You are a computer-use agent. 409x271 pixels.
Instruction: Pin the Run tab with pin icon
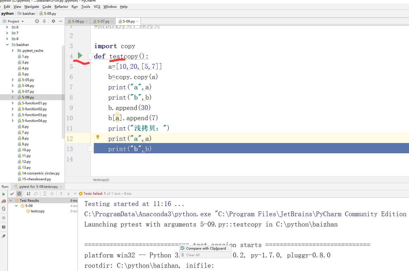[x=4, y=236]
